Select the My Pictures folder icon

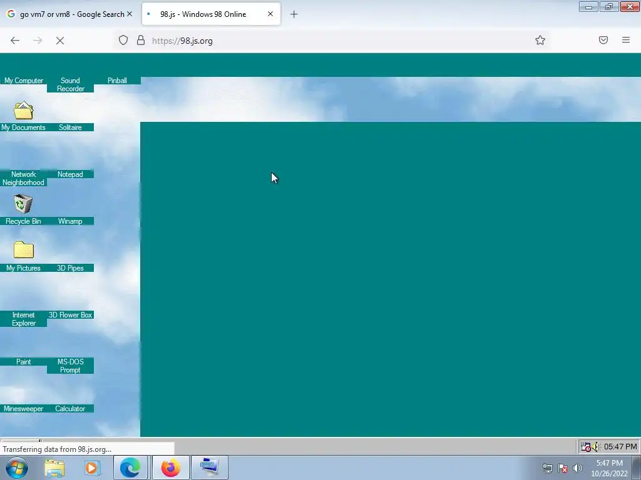(x=24, y=250)
